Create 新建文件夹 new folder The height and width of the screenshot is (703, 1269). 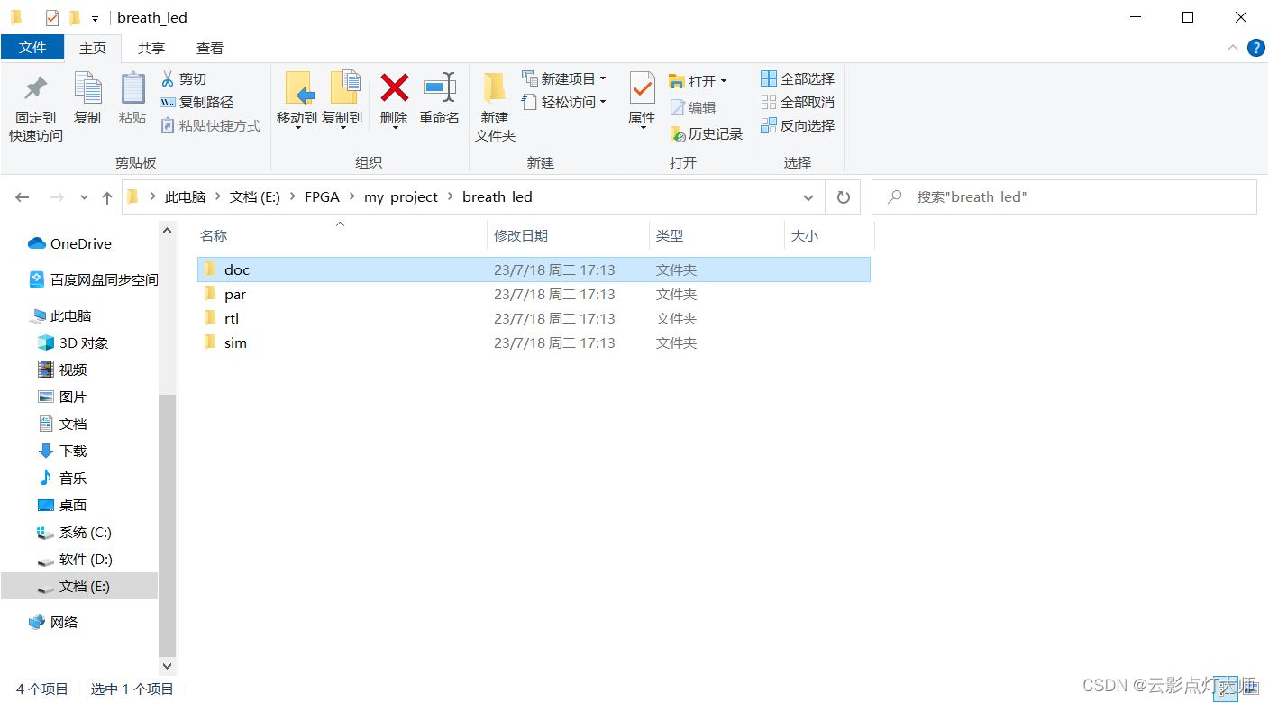coord(495,108)
